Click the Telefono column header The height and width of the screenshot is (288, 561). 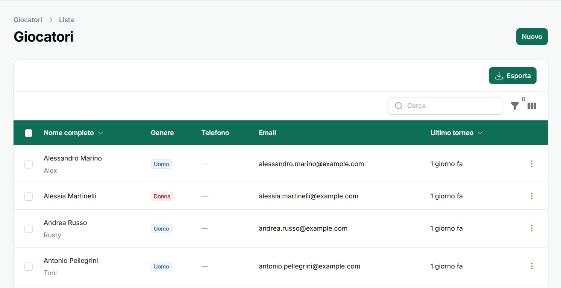pos(215,133)
